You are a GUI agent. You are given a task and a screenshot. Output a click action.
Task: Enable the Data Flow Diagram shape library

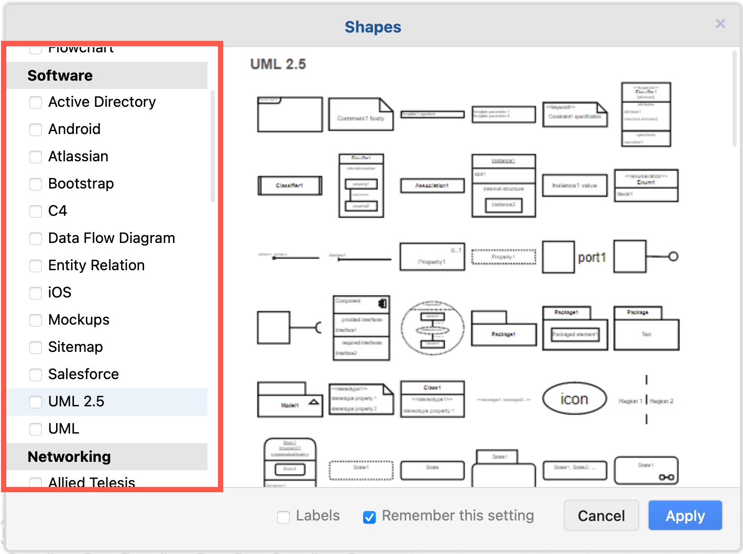click(35, 238)
